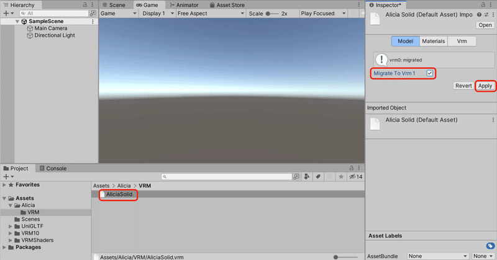Screen dimensions: 497x260
Task: Switch to the Console tab
Action: coord(53,168)
